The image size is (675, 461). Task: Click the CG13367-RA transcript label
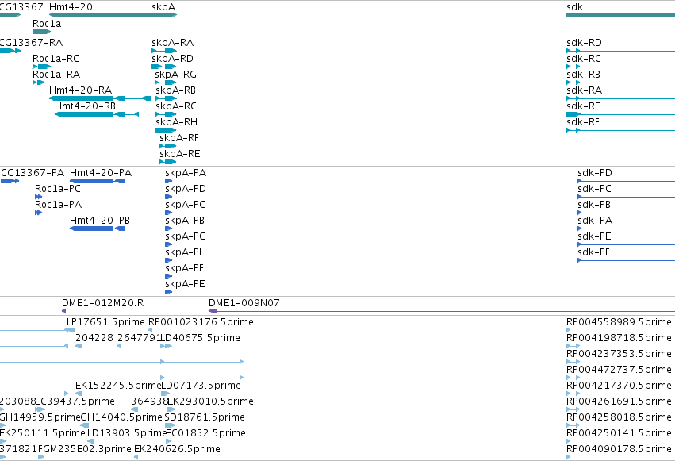coord(31,43)
